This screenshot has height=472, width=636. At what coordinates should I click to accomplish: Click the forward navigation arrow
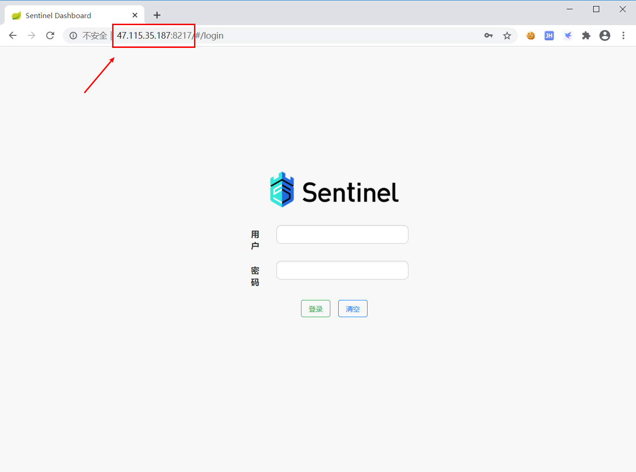coord(31,35)
